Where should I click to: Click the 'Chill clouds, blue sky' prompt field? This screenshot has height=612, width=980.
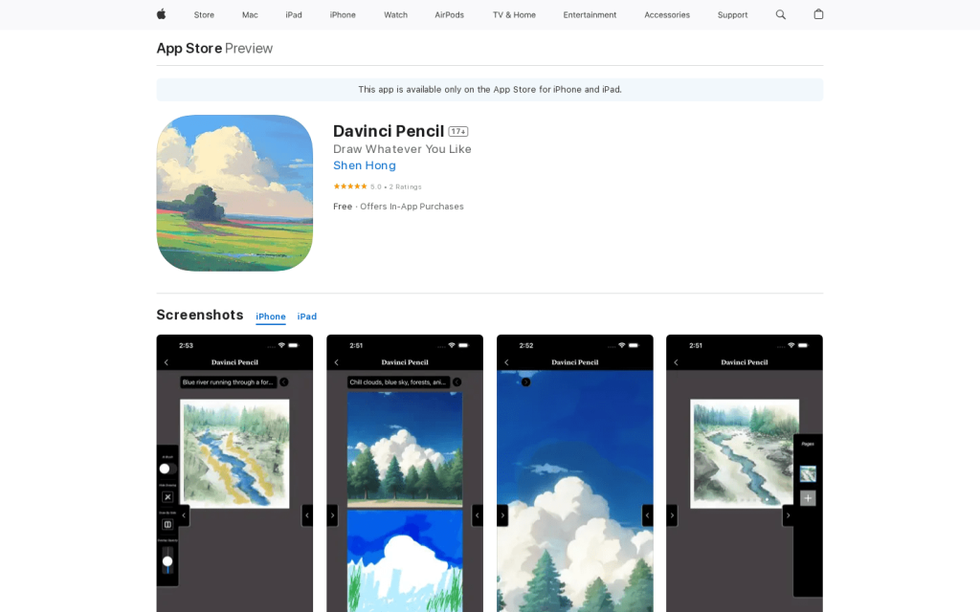(x=398, y=382)
